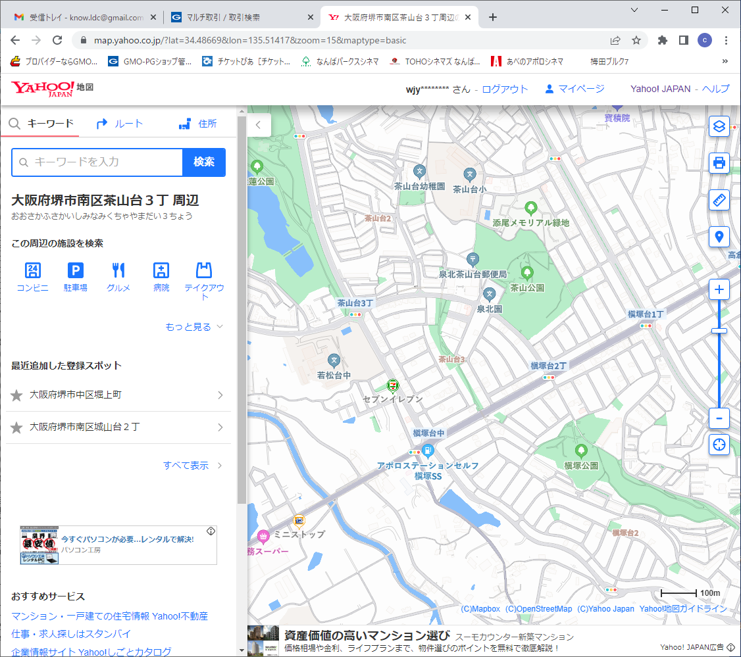
Task: Search nearby restaurants (グルメ) icon
Action: [x=118, y=270]
